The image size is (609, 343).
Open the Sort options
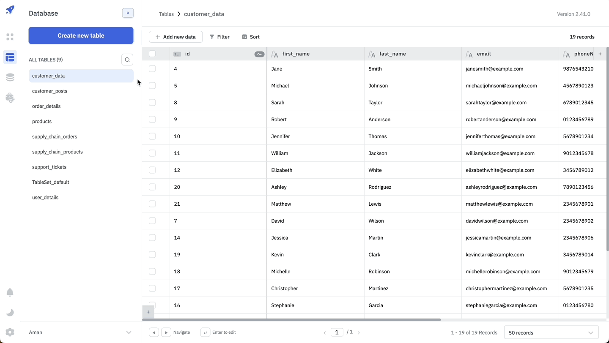(x=251, y=37)
